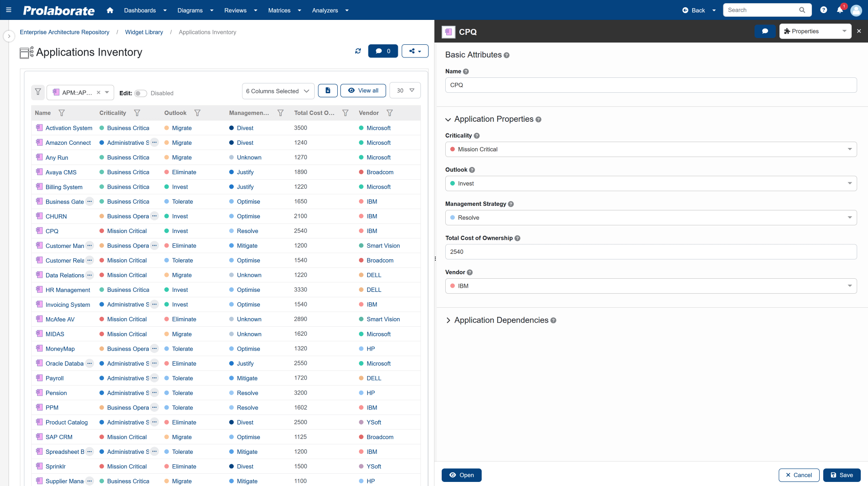Download the inventory export file
Image resolution: width=868 pixels, height=486 pixels.
[x=328, y=91]
